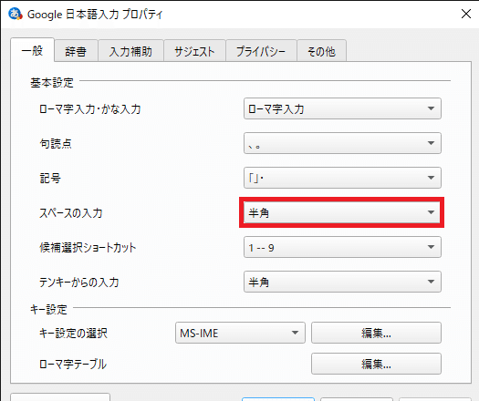Close the Google 日本語入力 プロパティ window
479x401 pixels.
click(x=466, y=14)
